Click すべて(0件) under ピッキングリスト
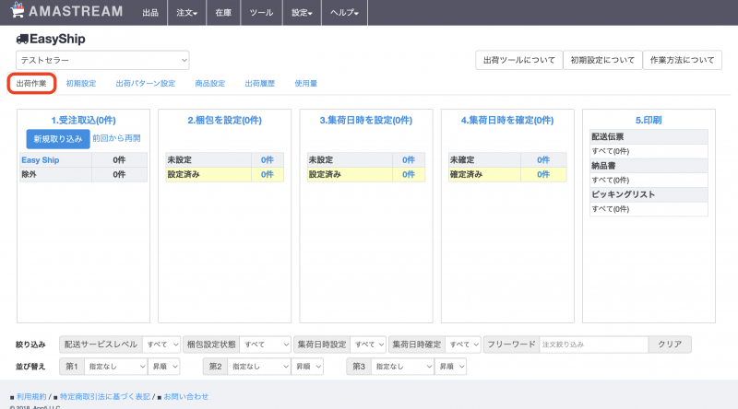The image size is (738, 409). (611, 209)
